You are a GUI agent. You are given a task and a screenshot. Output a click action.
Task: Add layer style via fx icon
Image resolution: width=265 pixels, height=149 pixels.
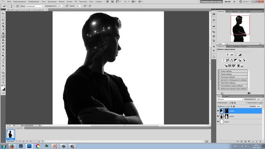[x=241, y=141]
